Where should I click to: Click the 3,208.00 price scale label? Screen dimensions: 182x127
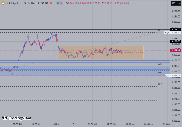(176, 121)
